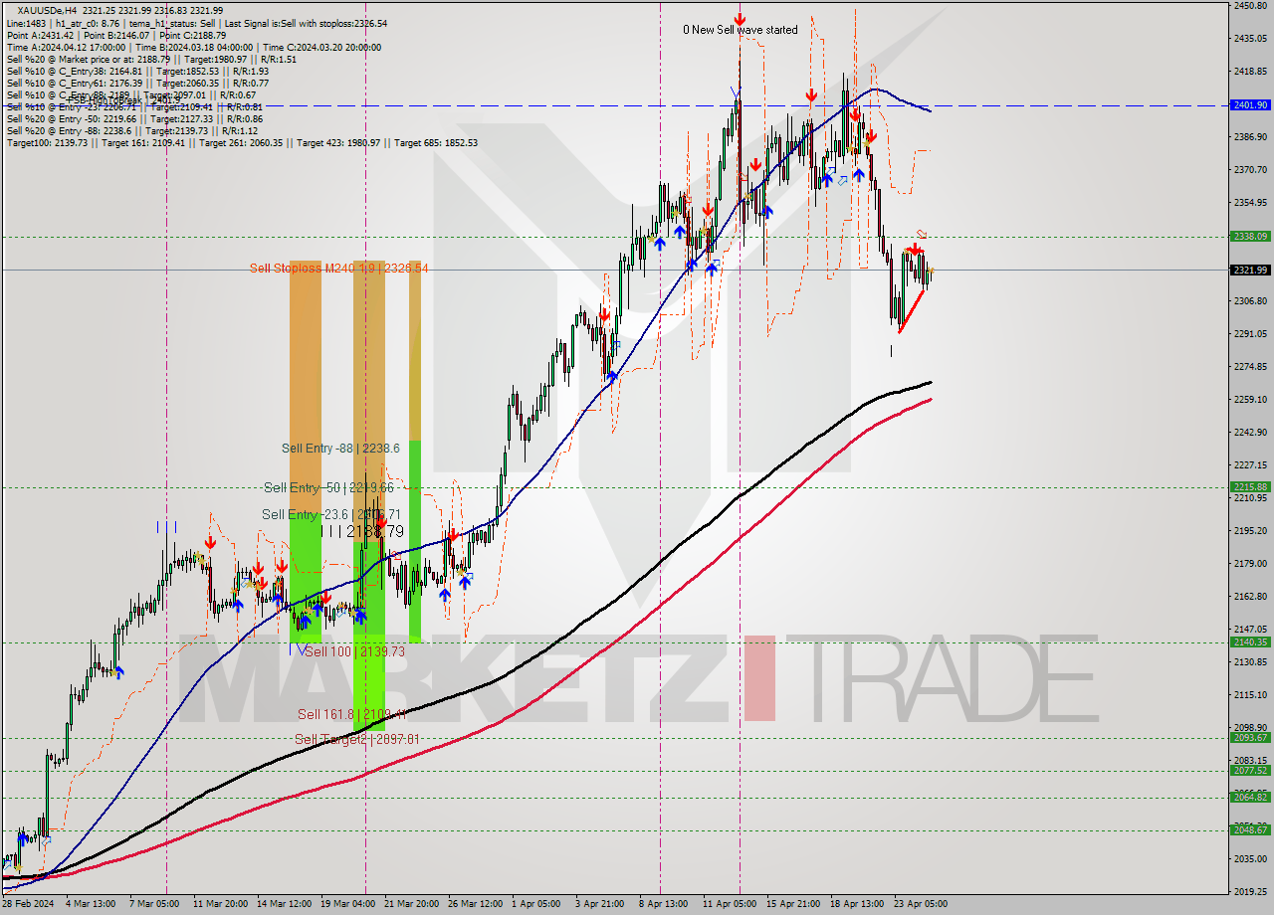The image size is (1274, 915).
Task: Click the 11 Apr 05:00 date label
Action: (729, 904)
